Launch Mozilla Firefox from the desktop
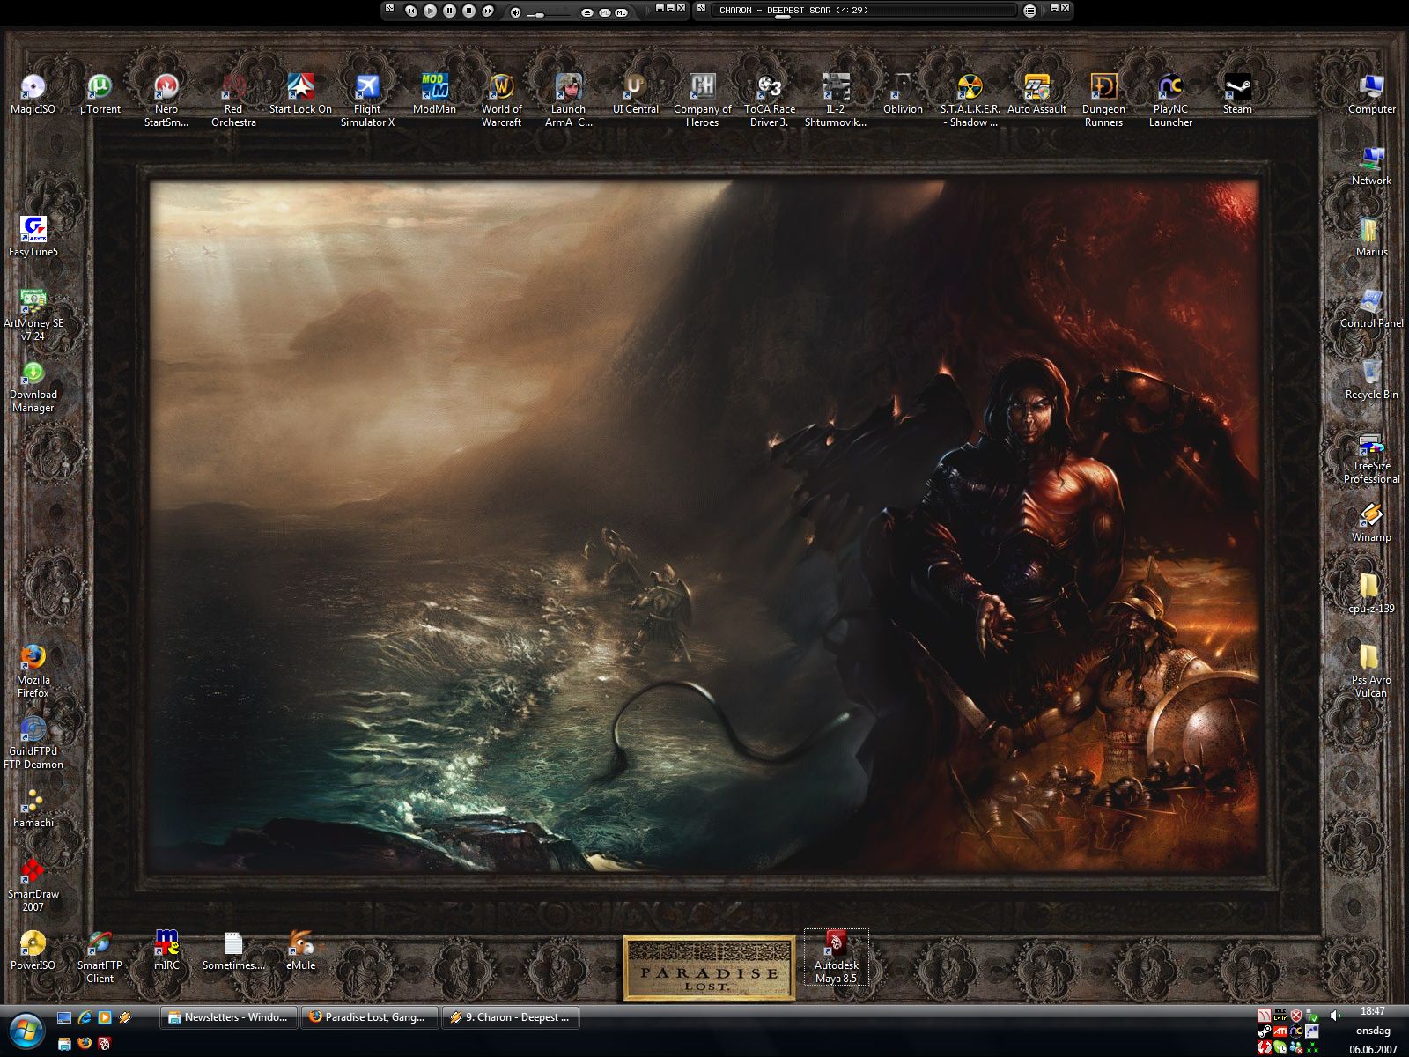 33,659
